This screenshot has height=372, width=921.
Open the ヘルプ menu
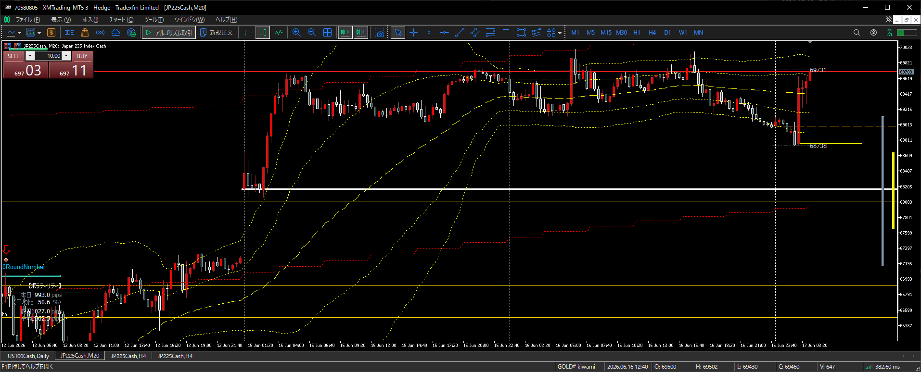pyautogui.click(x=226, y=20)
